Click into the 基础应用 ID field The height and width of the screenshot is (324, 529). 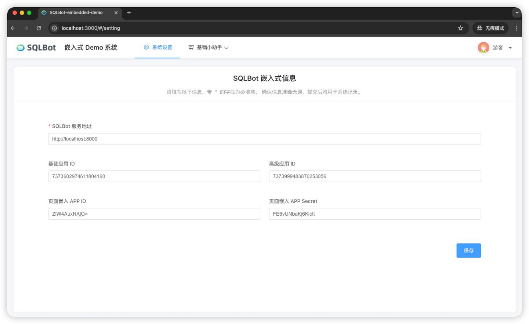tap(154, 176)
